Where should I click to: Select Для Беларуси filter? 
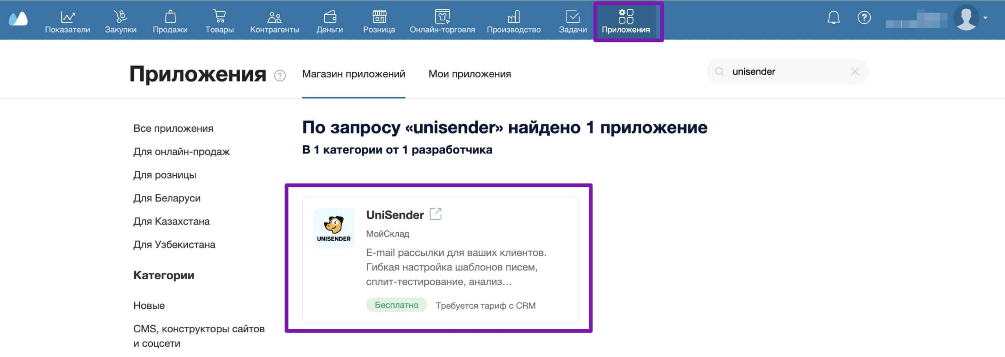coord(167,198)
